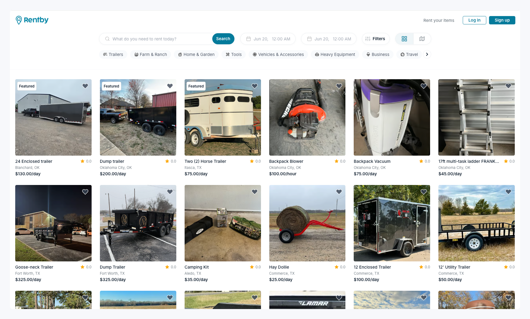Select the Heavy Equipment category
Viewport: 530px width, 319px height.
(x=335, y=55)
